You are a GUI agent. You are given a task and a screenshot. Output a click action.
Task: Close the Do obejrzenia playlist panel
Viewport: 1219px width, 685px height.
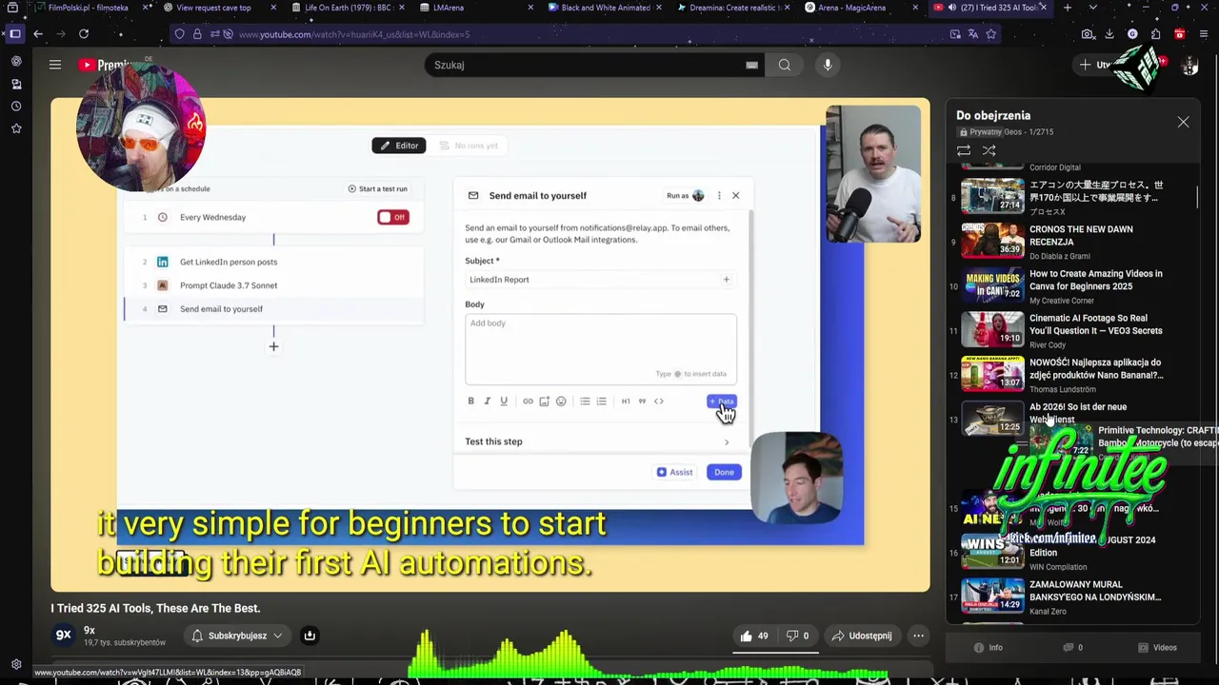point(1183,122)
